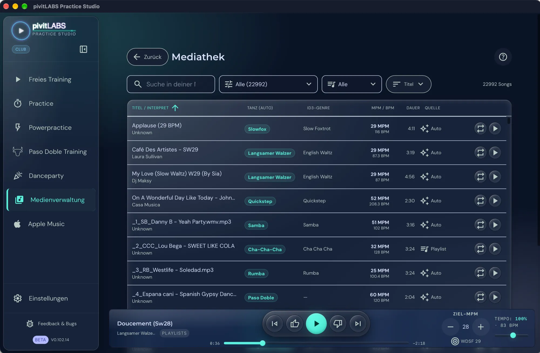Open Practice in sidebar
This screenshot has width=540, height=353.
(51, 104)
